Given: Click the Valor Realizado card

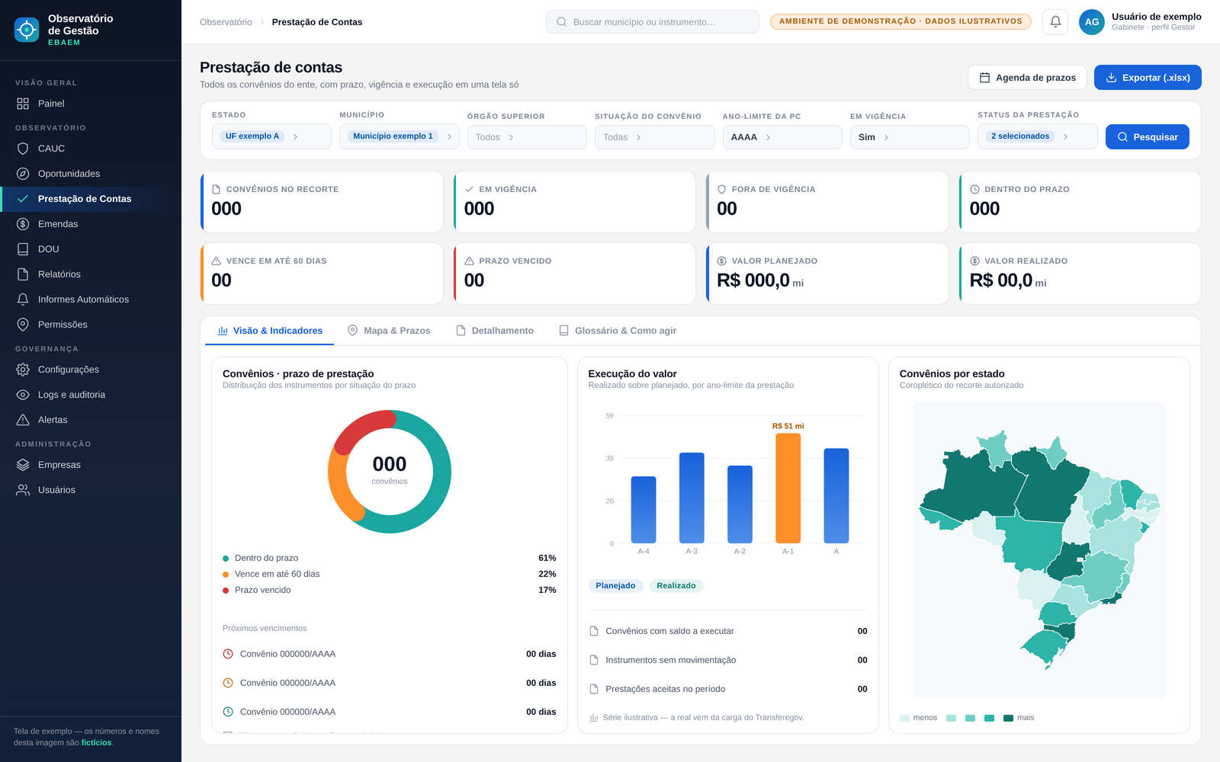Looking at the screenshot, I should [1080, 274].
